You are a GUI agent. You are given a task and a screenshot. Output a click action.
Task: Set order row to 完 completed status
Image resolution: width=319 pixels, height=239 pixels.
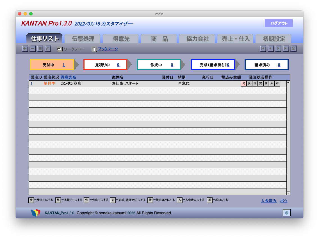[x=260, y=84]
